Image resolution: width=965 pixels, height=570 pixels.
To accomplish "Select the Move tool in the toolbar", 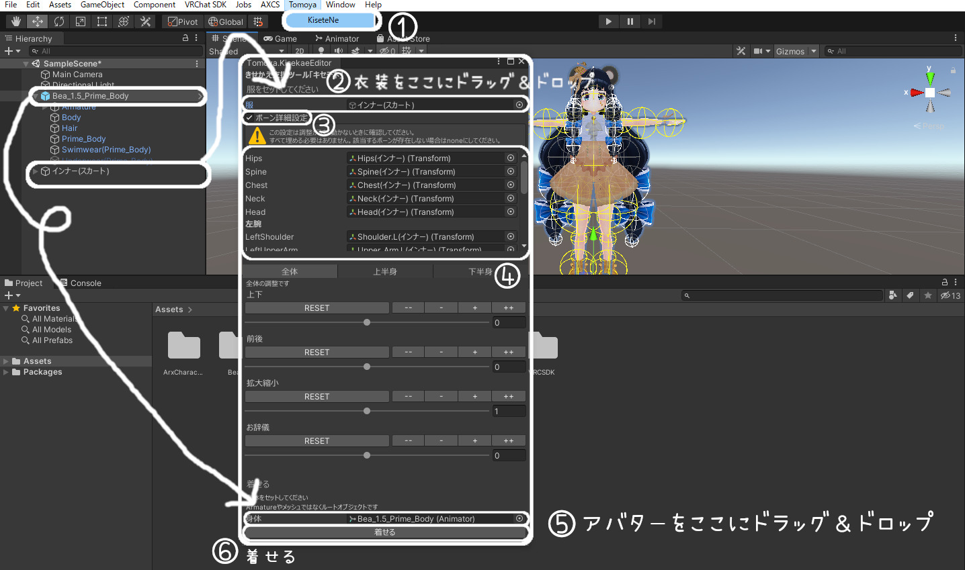I will pyautogui.click(x=38, y=21).
